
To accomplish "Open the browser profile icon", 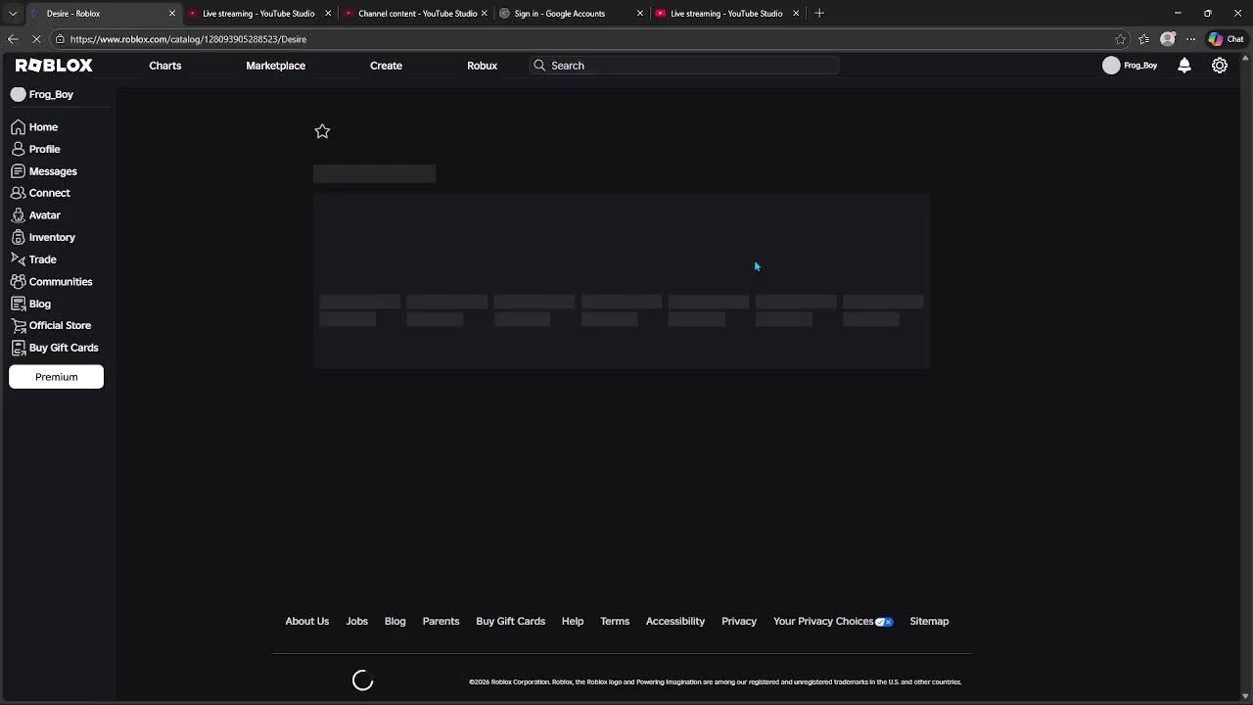I will point(1167,39).
